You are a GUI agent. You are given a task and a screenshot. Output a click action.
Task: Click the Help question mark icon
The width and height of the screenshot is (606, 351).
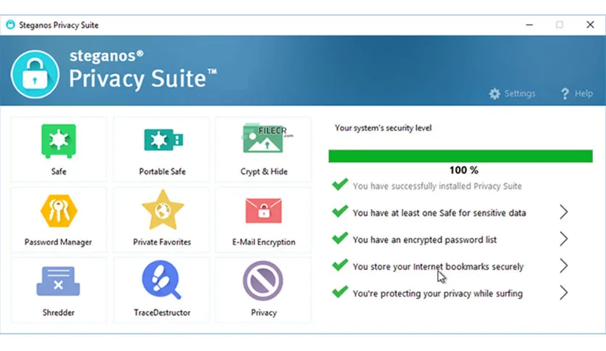pos(565,94)
